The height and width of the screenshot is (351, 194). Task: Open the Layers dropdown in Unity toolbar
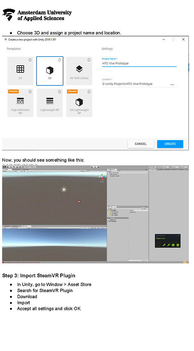coord(176,167)
